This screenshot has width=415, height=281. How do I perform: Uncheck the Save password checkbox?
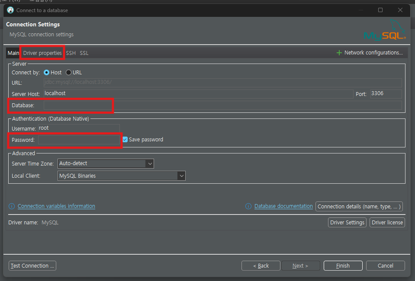coord(125,140)
